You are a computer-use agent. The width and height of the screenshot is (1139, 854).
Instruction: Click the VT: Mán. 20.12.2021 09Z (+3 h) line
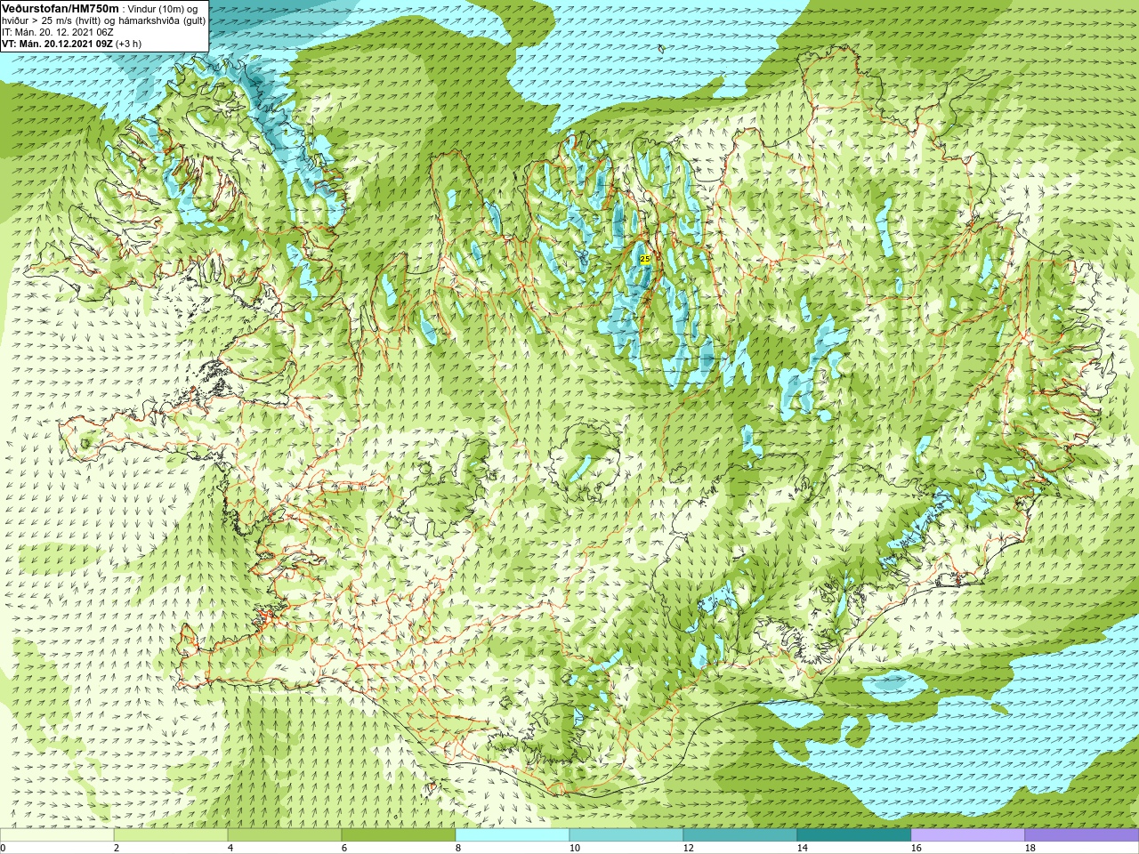click(71, 44)
